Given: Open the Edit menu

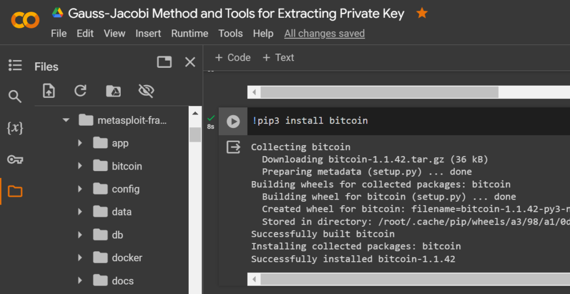Looking at the screenshot, I should pos(85,33).
